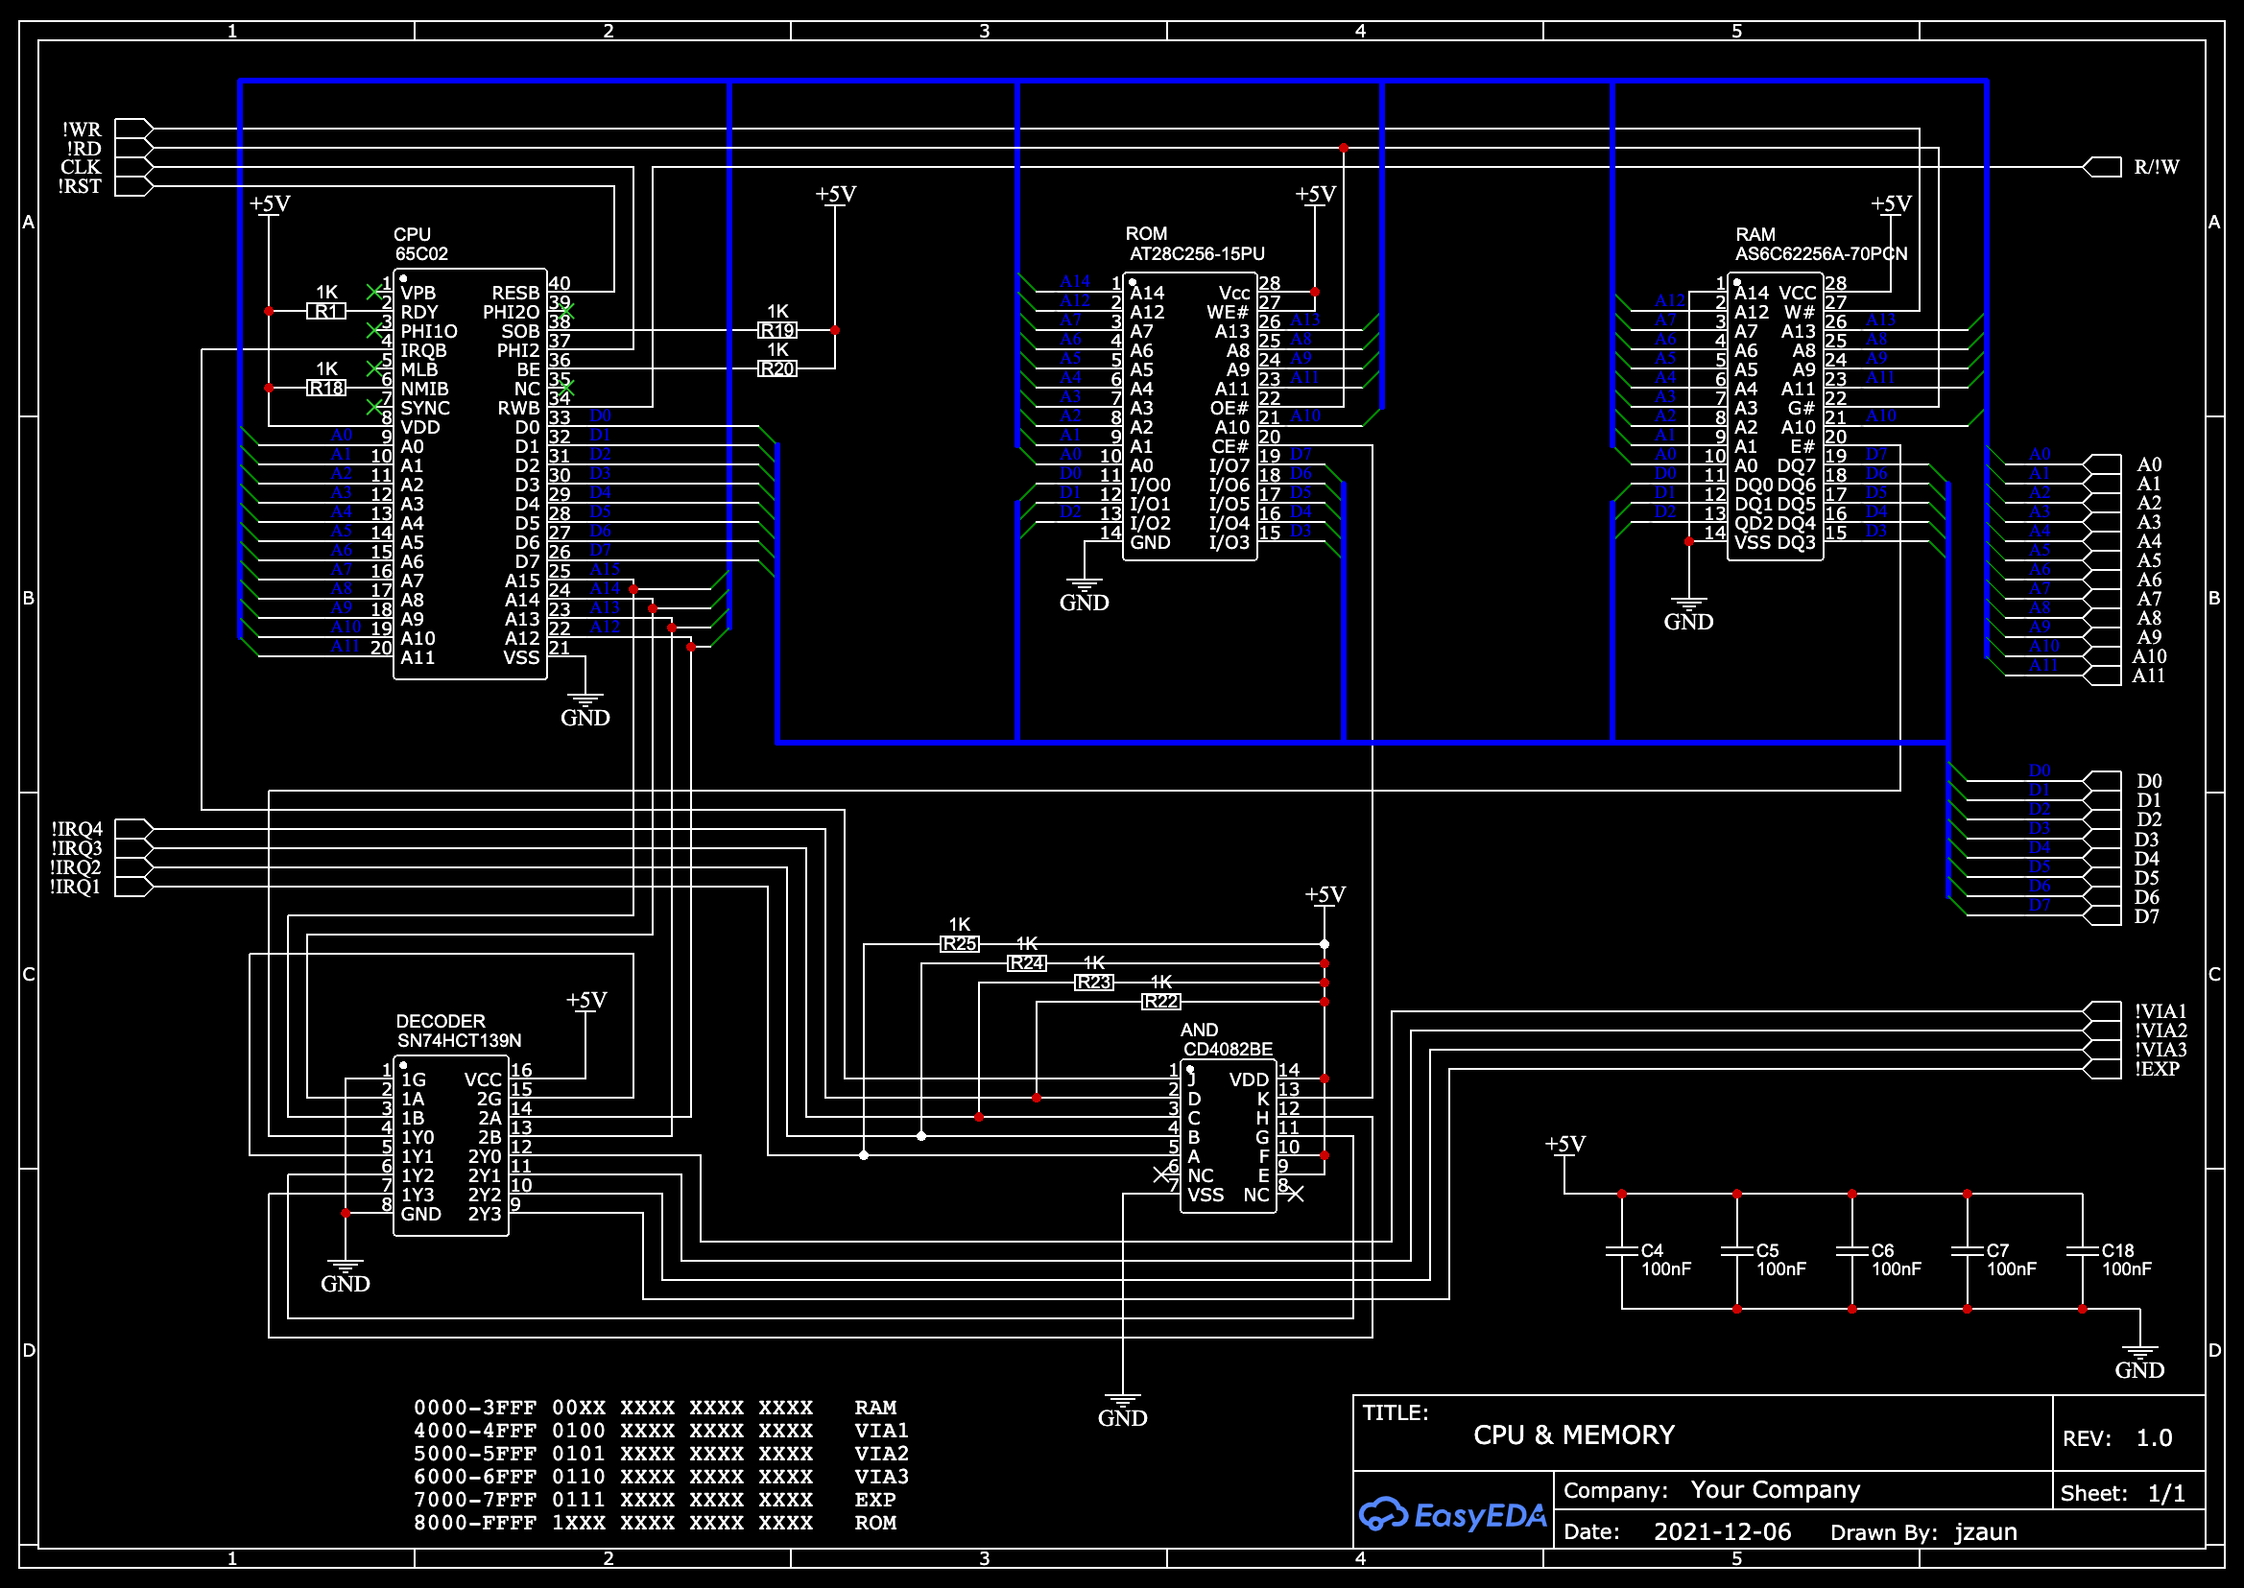This screenshot has height=1588, width=2244.
Task: Select the SN74HCT139N decoder chip body
Action: click(x=451, y=1146)
